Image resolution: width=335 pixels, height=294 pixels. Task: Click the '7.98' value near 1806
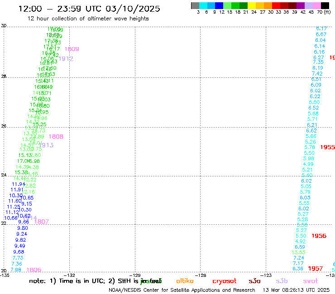click(16, 270)
